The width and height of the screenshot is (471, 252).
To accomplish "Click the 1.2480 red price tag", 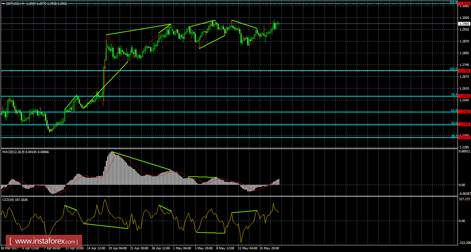I will (464, 112).
